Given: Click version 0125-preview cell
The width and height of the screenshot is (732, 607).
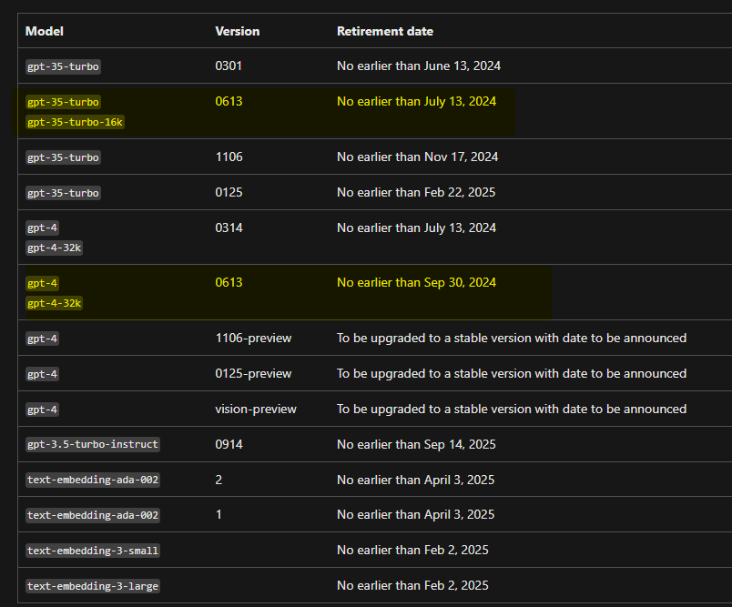Looking at the screenshot, I should coord(253,373).
